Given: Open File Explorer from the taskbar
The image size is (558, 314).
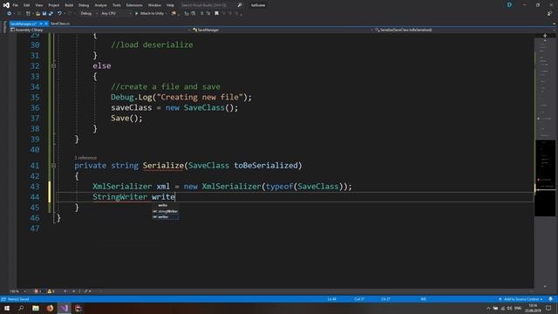Looking at the screenshot, I should [x=36, y=308].
